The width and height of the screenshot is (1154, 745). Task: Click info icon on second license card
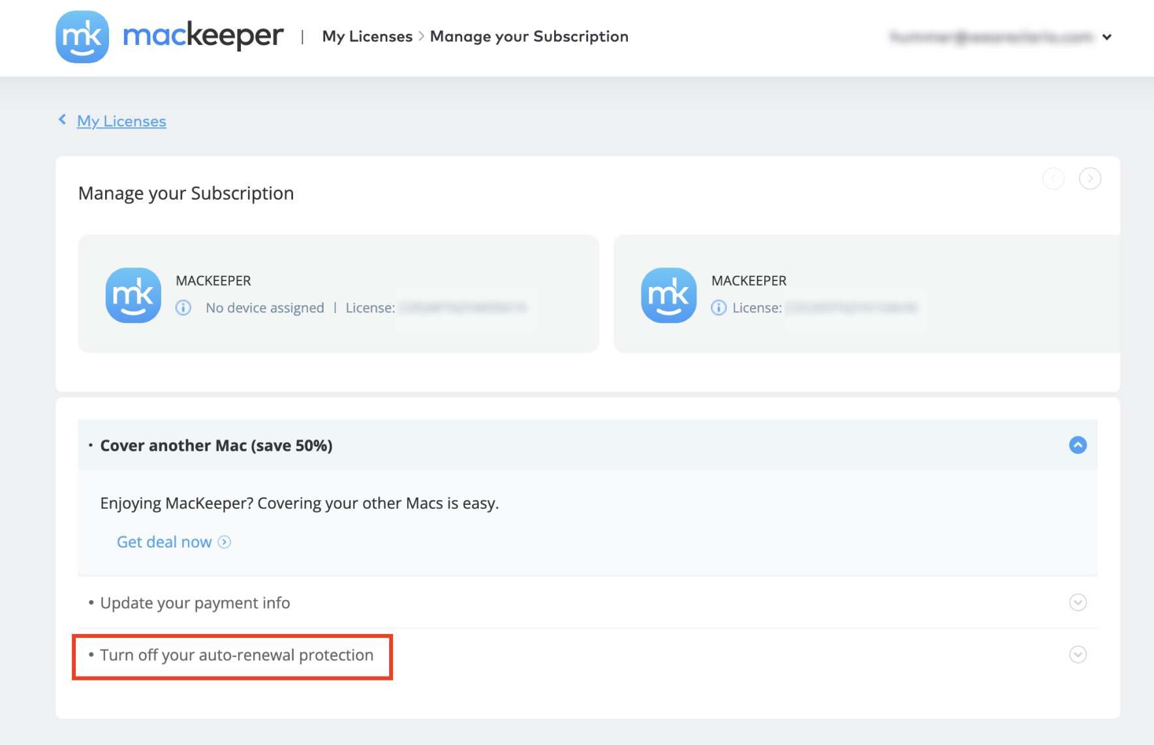[719, 307]
